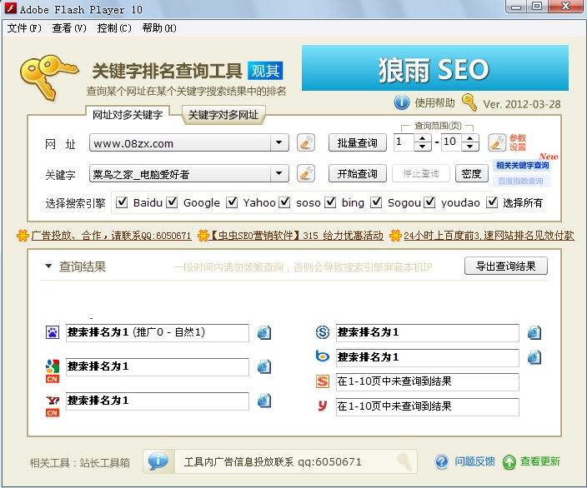This screenshot has width=587, height=488.
Task: Uncheck the youdao search engine checkbox
Action: click(429, 202)
